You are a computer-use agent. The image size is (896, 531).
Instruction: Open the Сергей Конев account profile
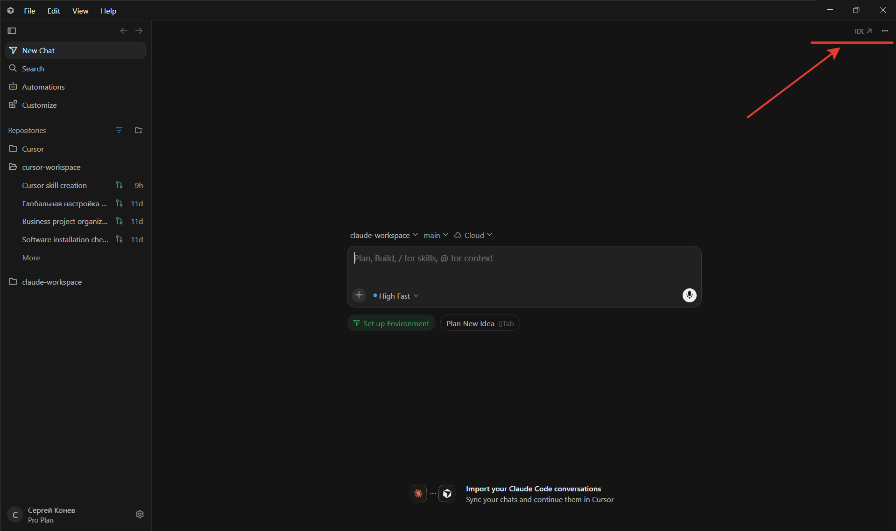51,515
